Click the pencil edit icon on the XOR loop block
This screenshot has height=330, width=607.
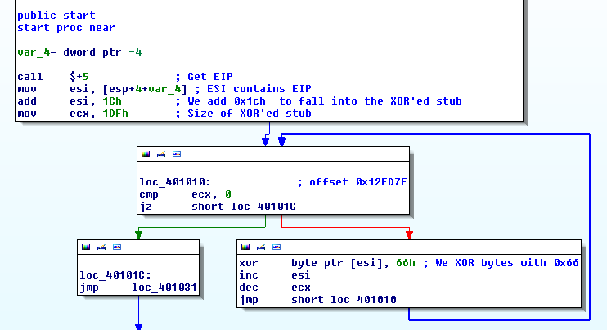[x=260, y=247]
